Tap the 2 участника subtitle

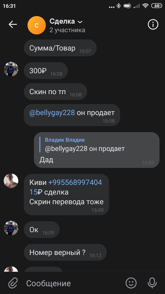point(67,30)
